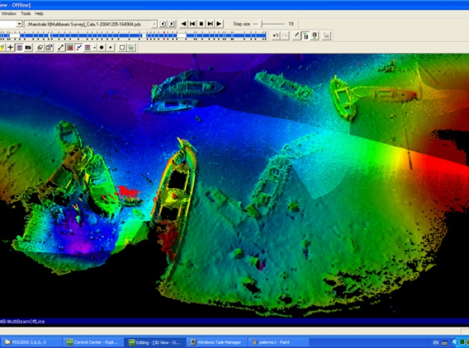Image resolution: width=469 pixels, height=348 pixels.
Task: Click the camera snapshot icon
Action: [29, 48]
